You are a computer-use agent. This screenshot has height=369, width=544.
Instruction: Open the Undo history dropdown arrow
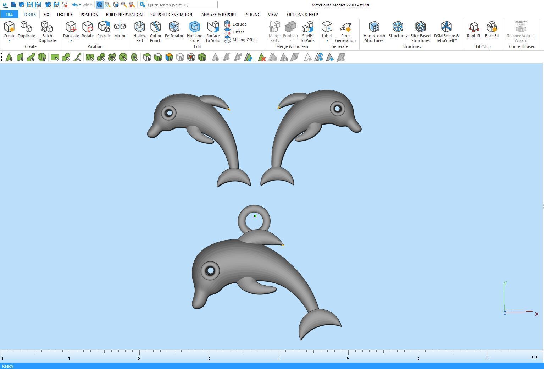point(80,5)
